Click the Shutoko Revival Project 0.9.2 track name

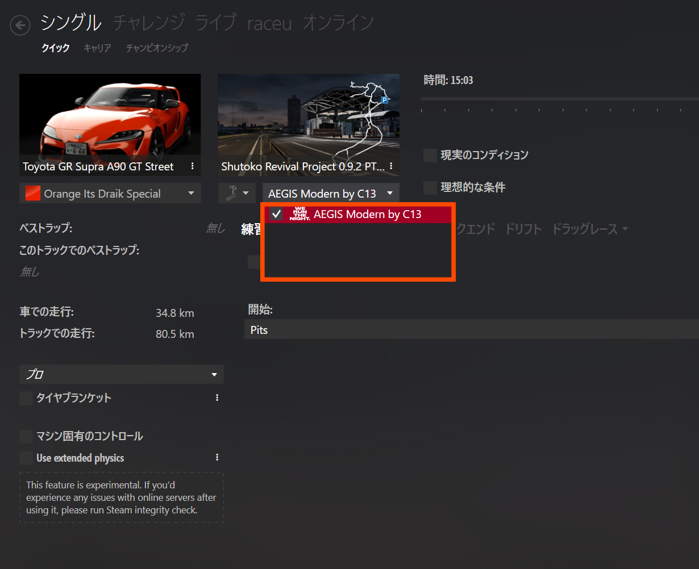coord(303,166)
